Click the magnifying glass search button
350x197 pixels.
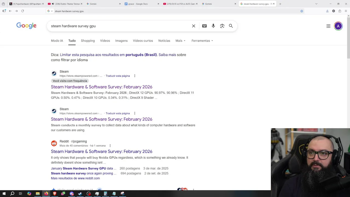tap(231, 26)
